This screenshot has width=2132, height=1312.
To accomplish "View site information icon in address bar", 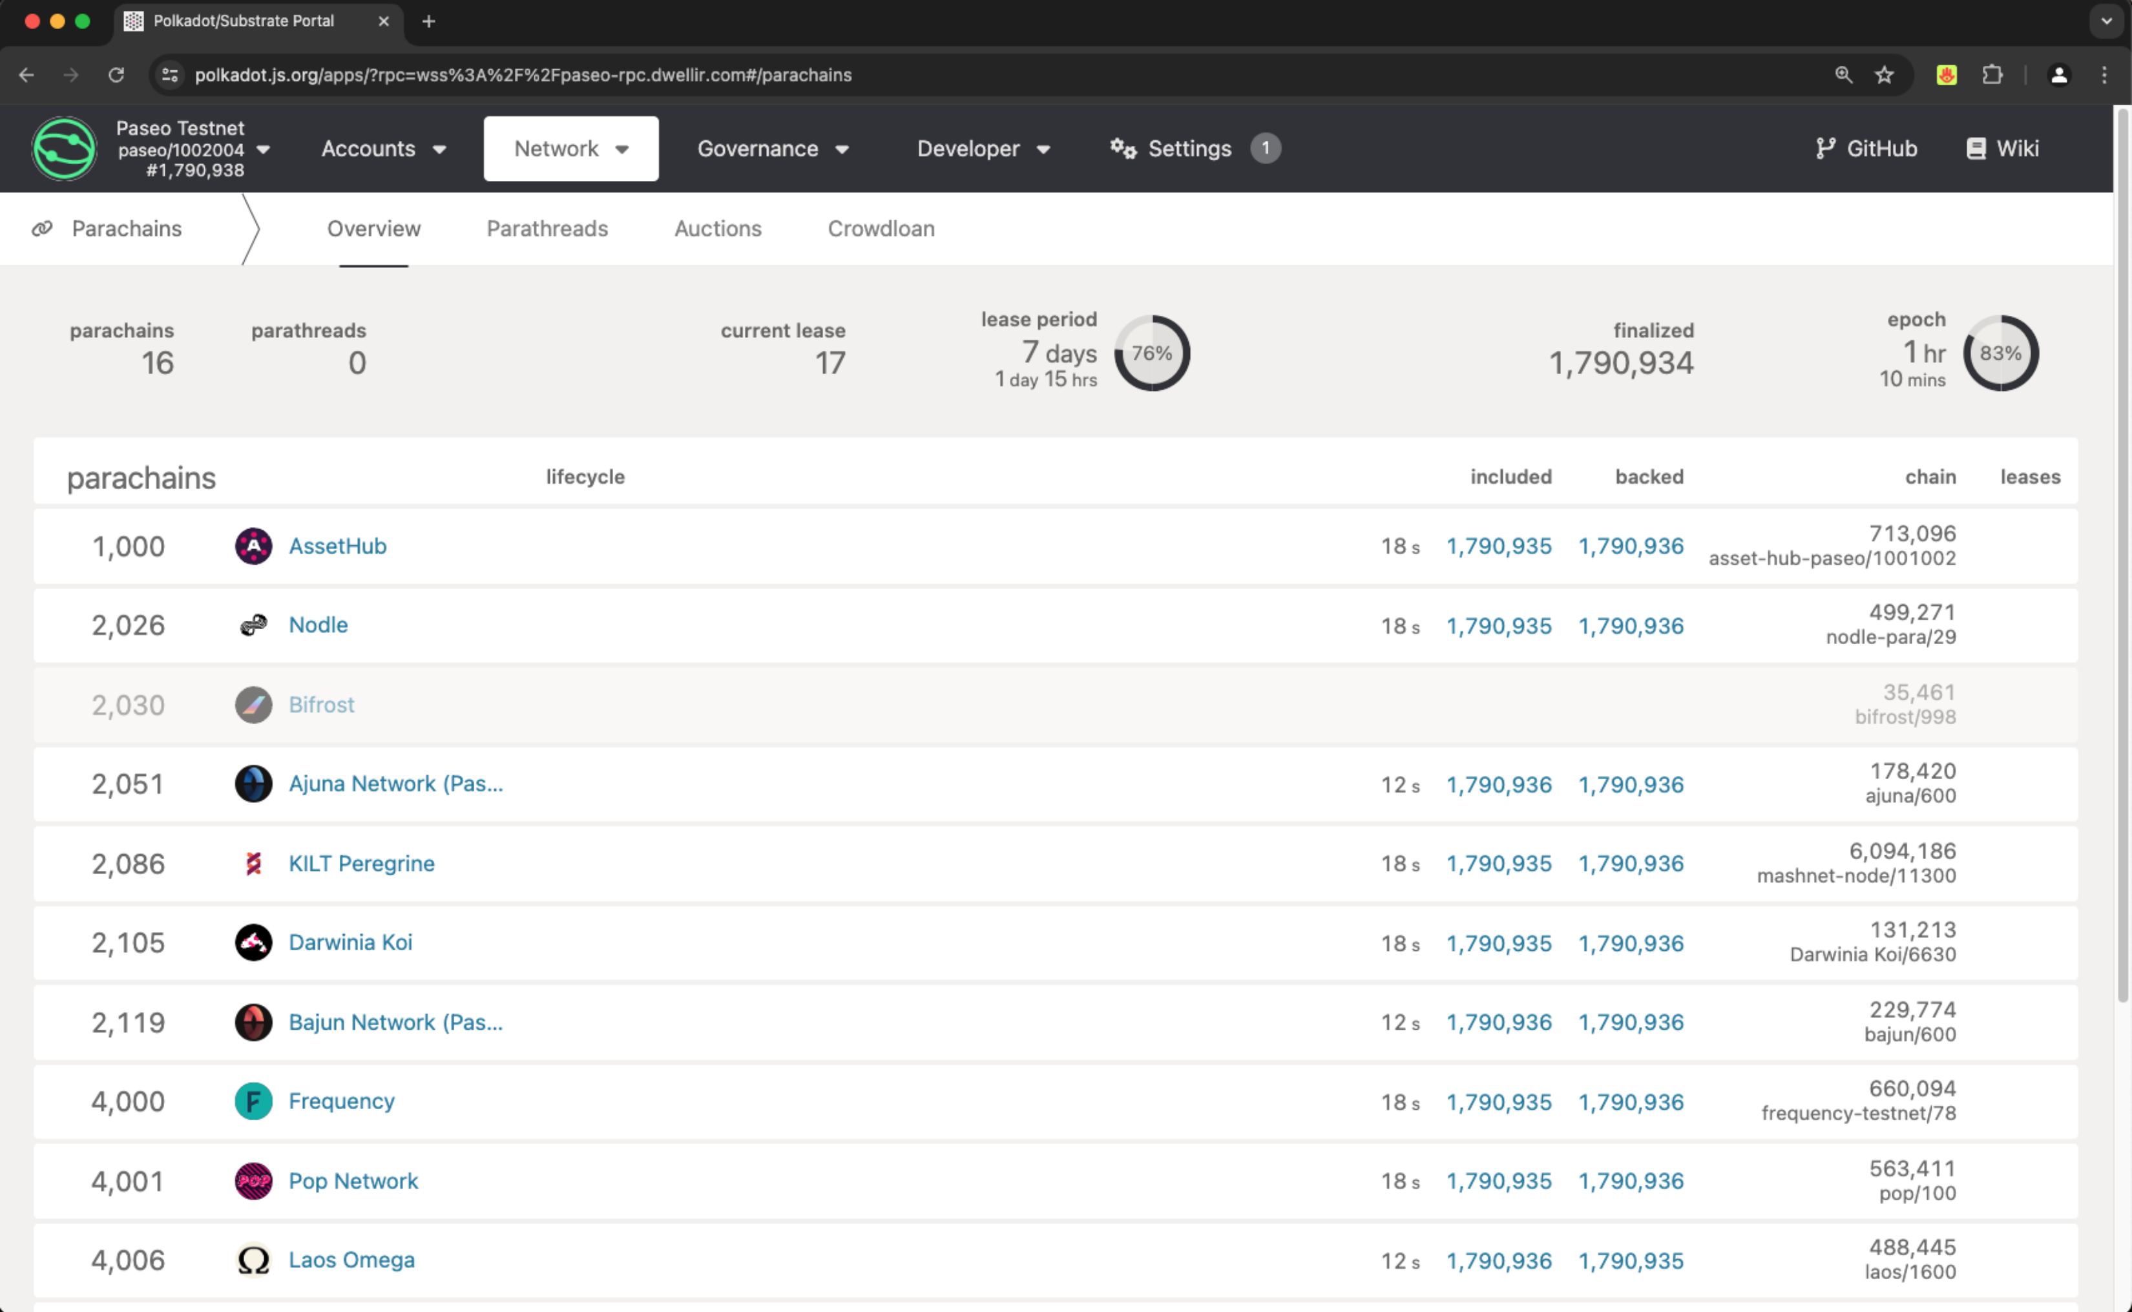I will tap(170, 75).
